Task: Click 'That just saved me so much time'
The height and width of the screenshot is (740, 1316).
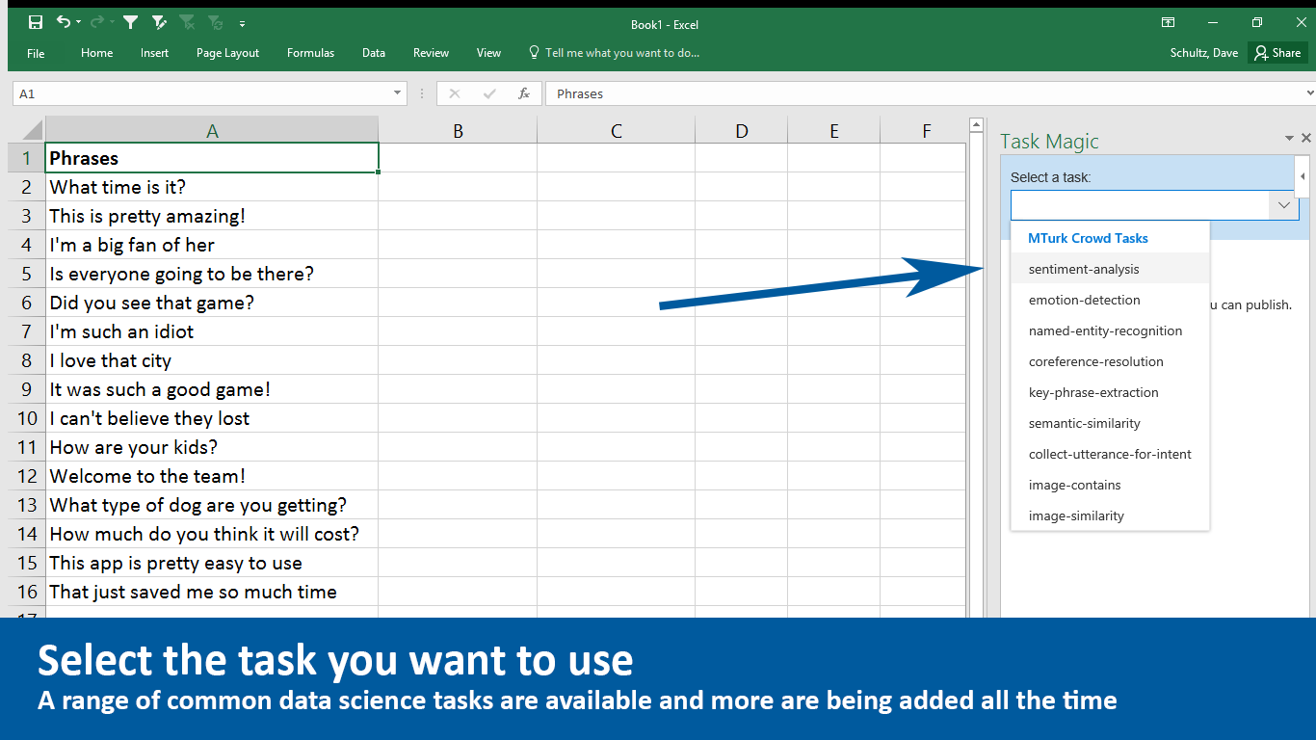Action: pyautogui.click(x=212, y=592)
